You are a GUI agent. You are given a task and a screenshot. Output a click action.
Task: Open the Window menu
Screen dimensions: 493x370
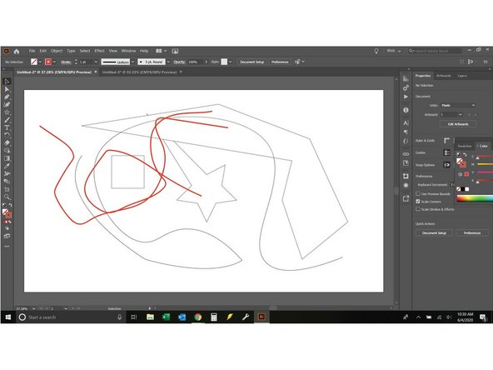128,51
